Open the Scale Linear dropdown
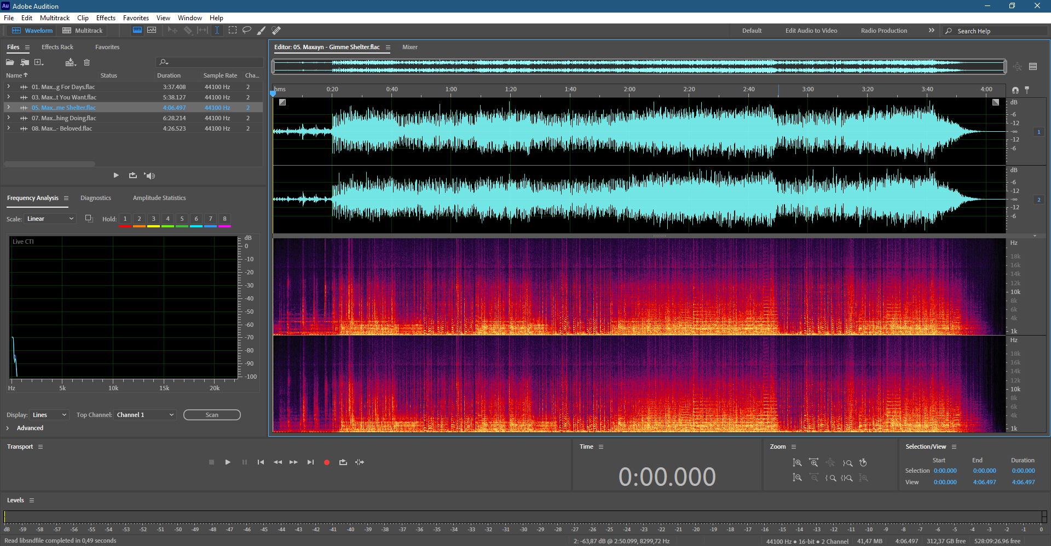The width and height of the screenshot is (1051, 546). 50,219
